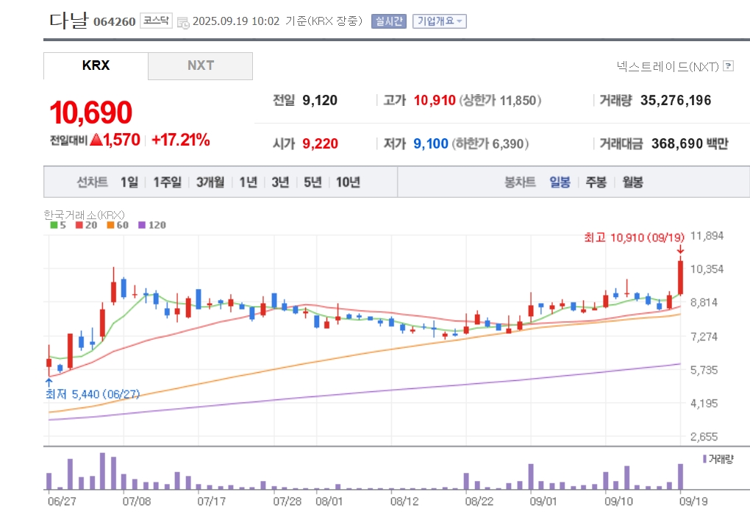Click the calendar icon beside the date
This screenshot has height=517, width=750.
point(182,23)
